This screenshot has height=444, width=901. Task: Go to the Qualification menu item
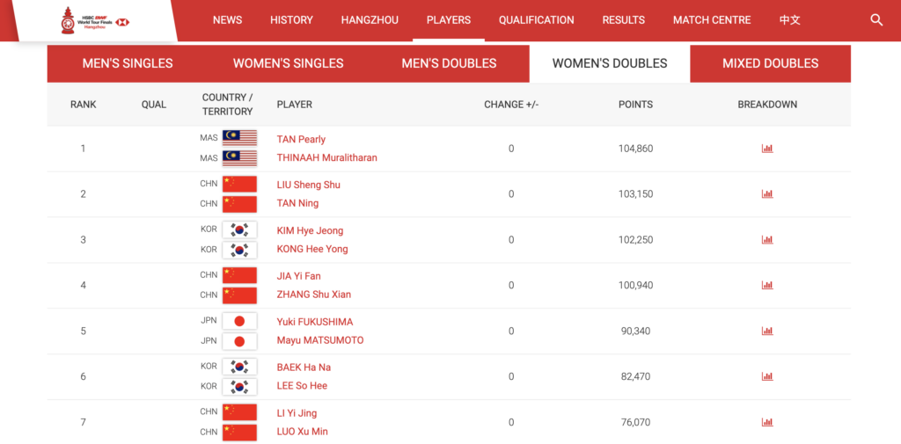click(536, 20)
